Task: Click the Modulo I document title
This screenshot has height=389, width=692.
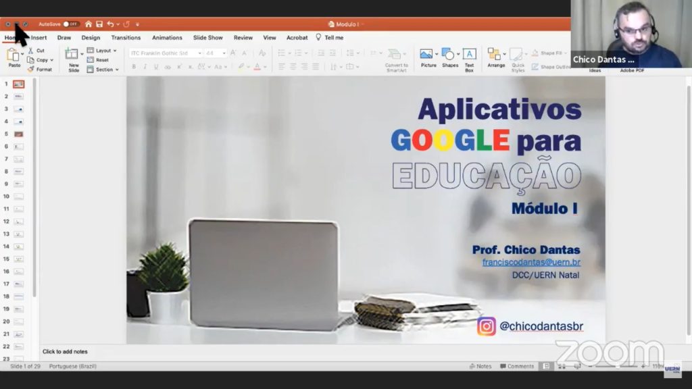Action: pos(347,24)
